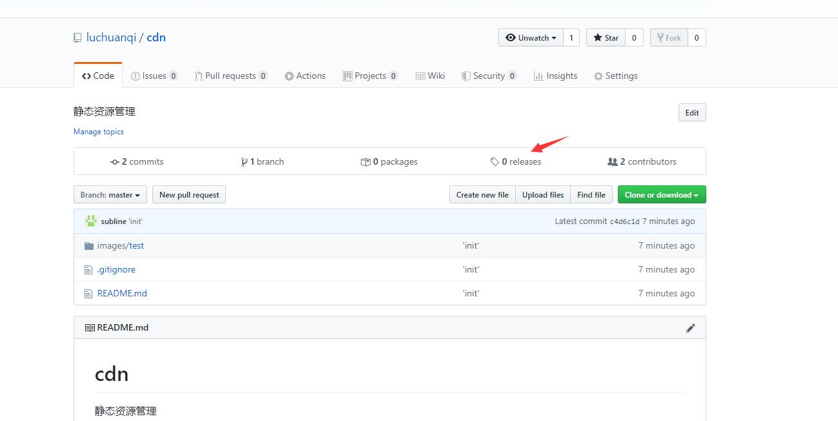Star the repository
The height and width of the screenshot is (421, 838).
tap(606, 37)
